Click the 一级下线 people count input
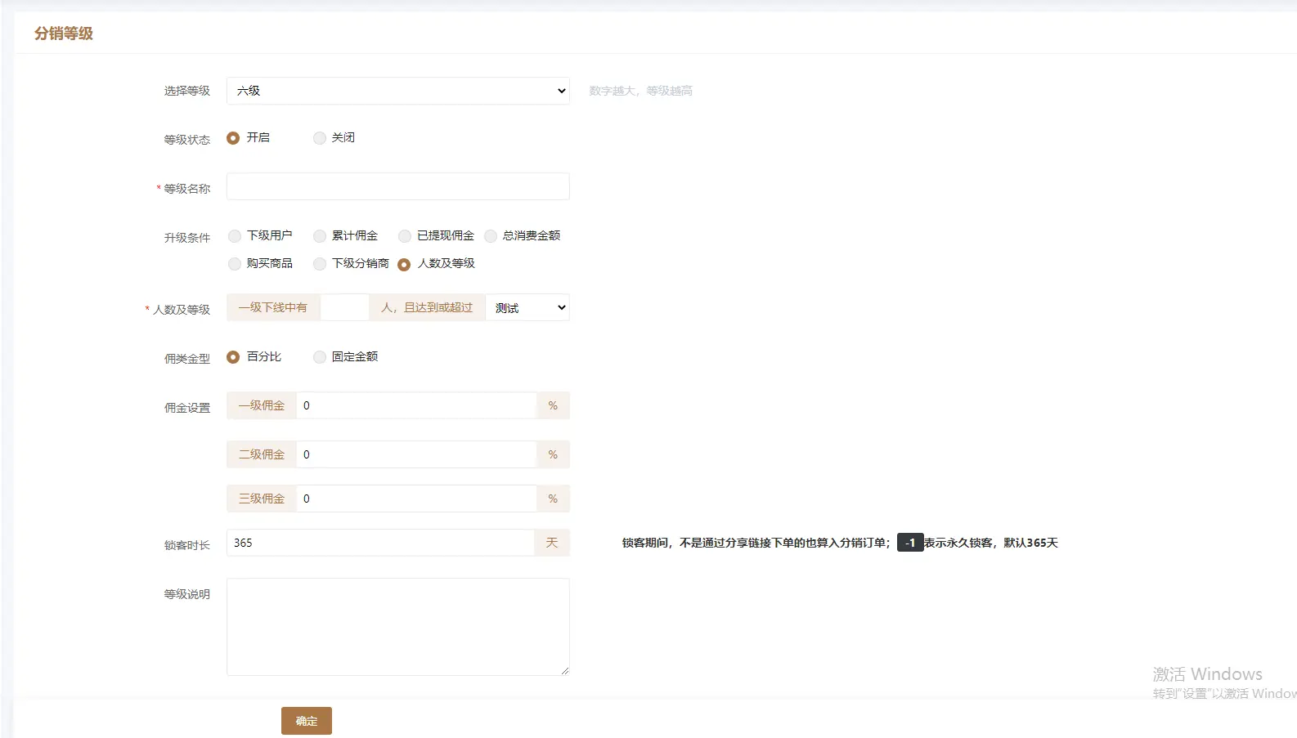Screen dimensions: 1297x738 click(x=344, y=308)
